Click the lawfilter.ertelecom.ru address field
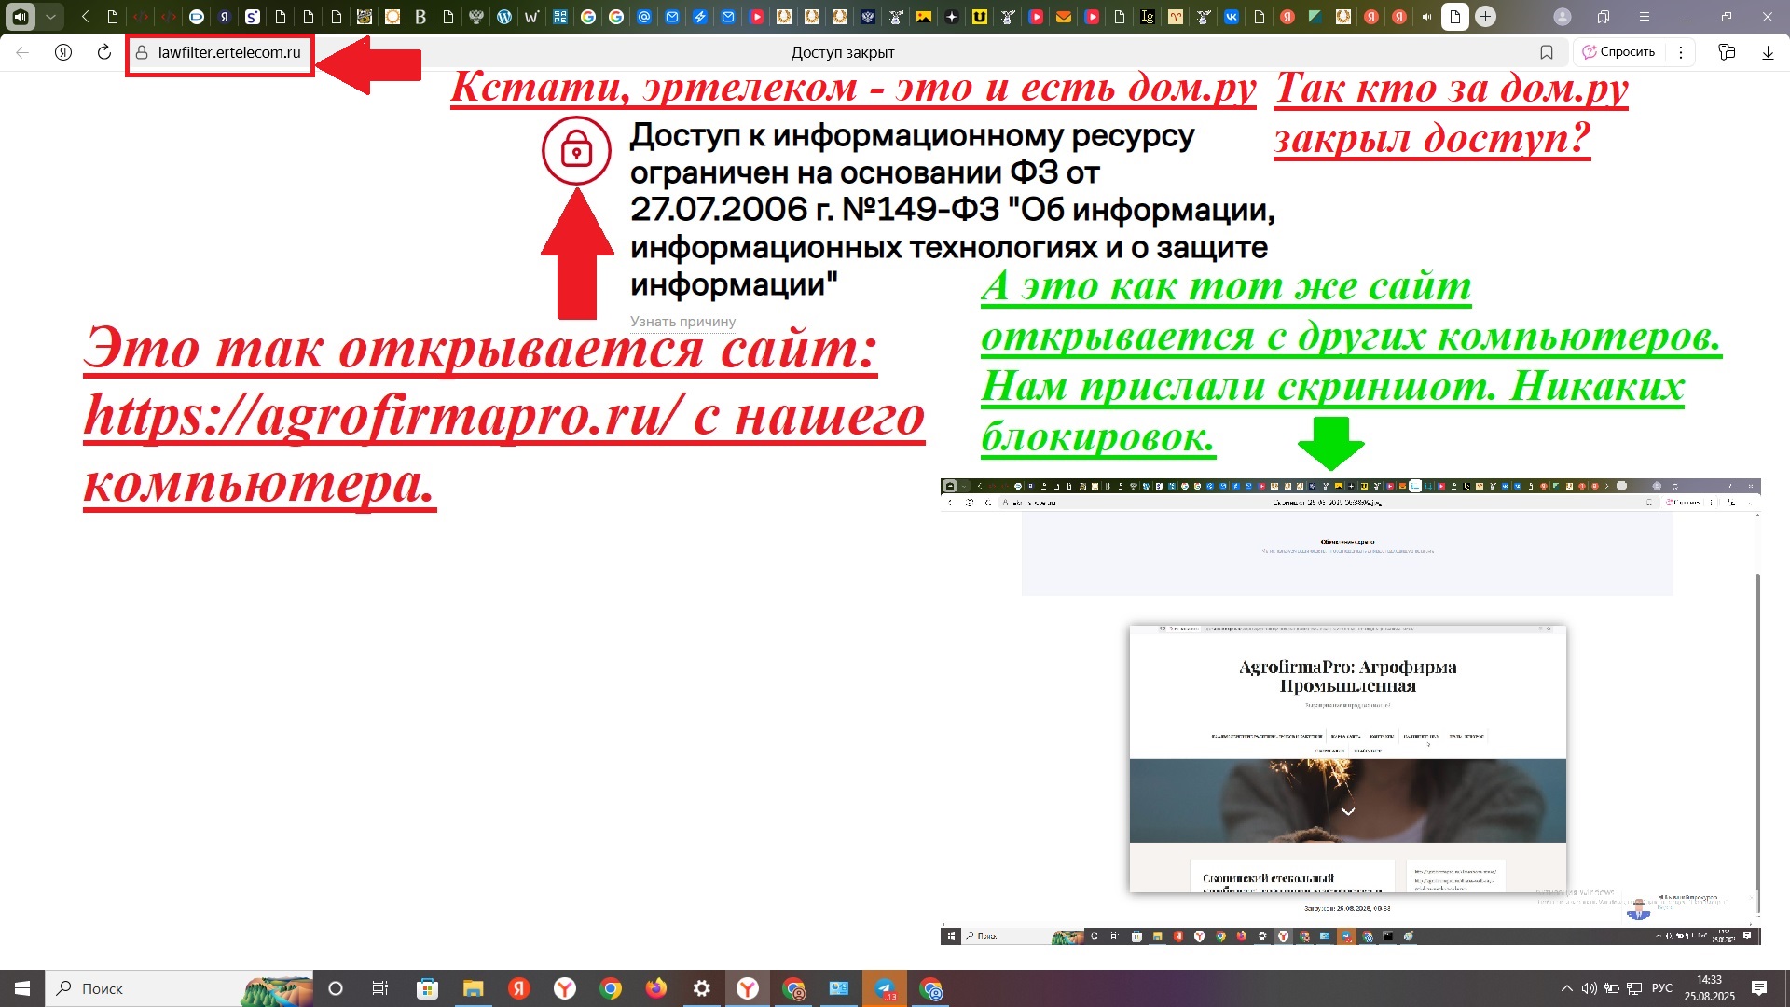 tap(229, 52)
